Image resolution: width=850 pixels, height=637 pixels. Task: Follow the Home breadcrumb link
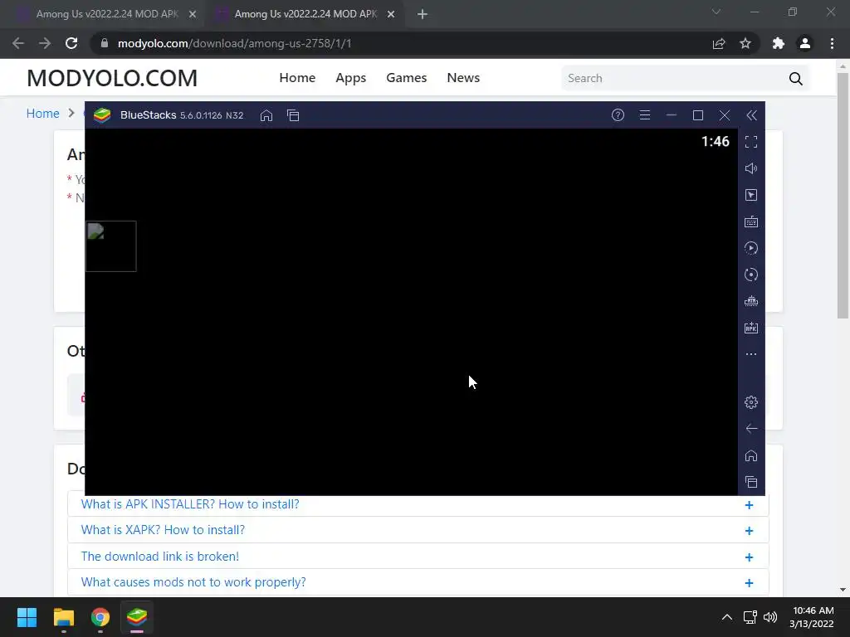43,113
